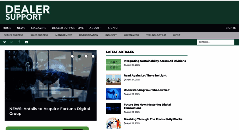
Task: Select the third slider dot
Action: point(86,56)
